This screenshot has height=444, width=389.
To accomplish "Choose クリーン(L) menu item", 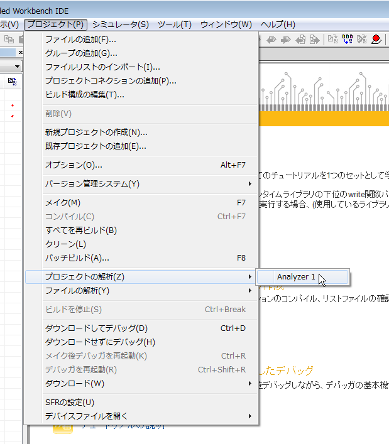I will 141,244.
